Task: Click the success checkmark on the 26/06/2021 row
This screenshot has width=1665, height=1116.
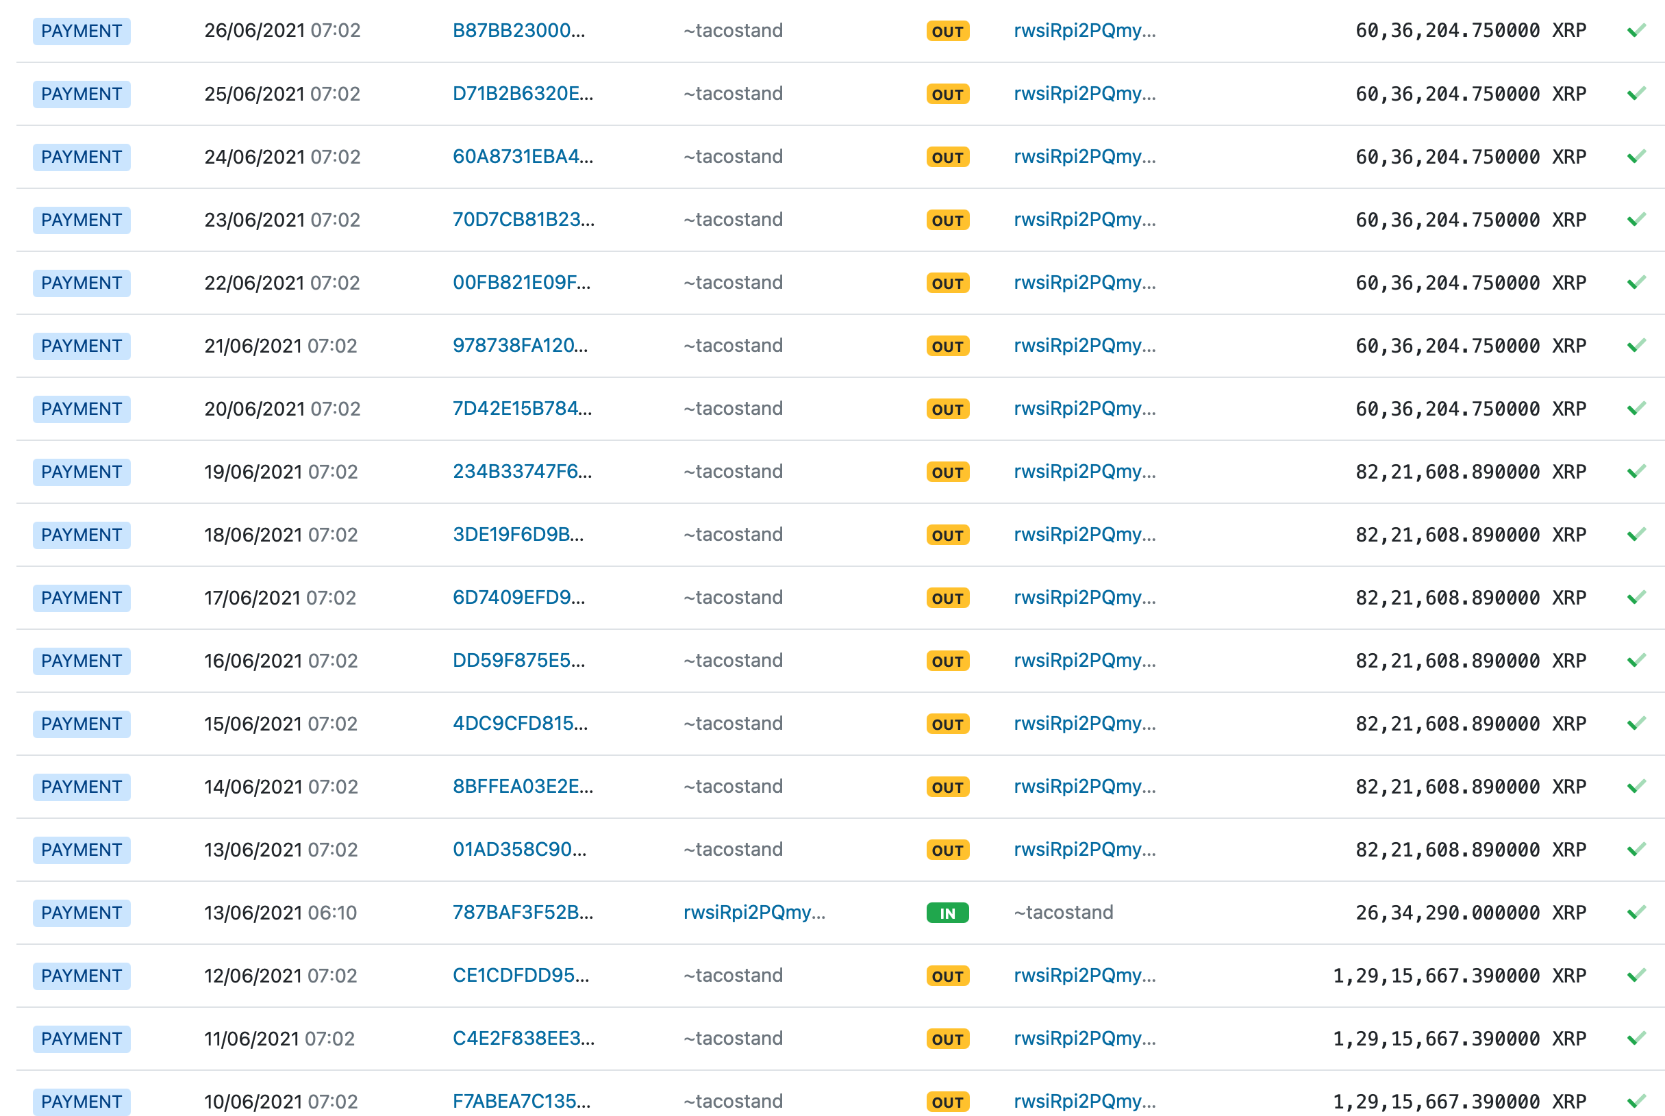Action: 1636,31
